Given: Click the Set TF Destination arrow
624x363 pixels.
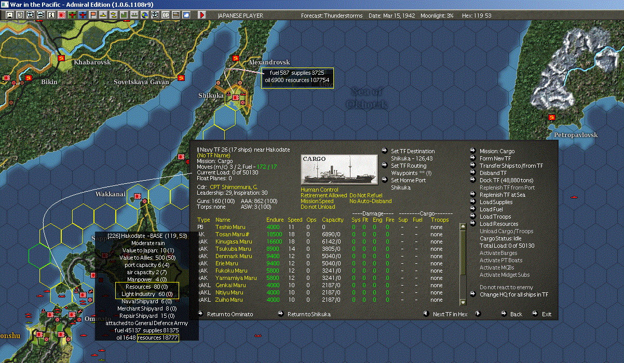Looking at the screenshot, I should coord(384,151).
